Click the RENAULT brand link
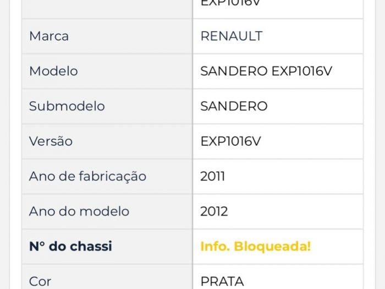 pos(231,36)
